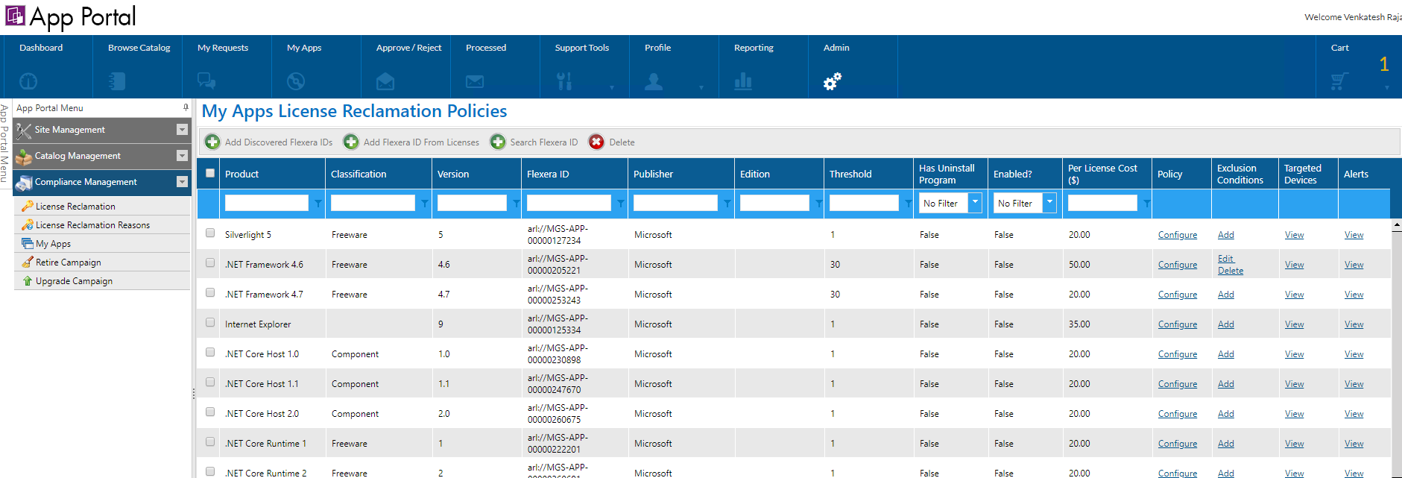Click the Browse Catalog book icon
1402x478 pixels.
click(117, 81)
